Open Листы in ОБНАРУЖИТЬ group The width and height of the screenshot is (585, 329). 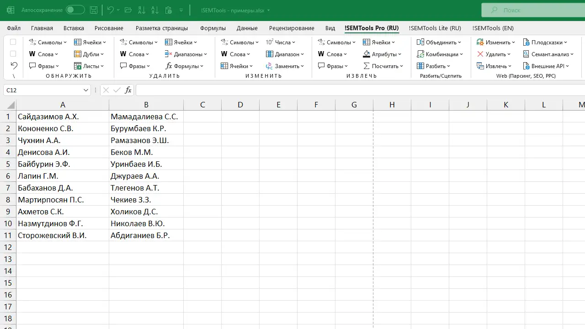click(89, 66)
